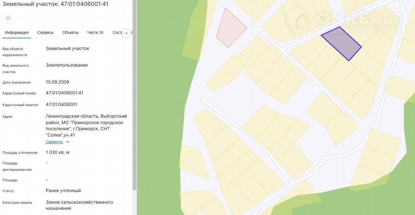Open the Объекты tab
Screen dimensions: 415x215
click(70, 32)
